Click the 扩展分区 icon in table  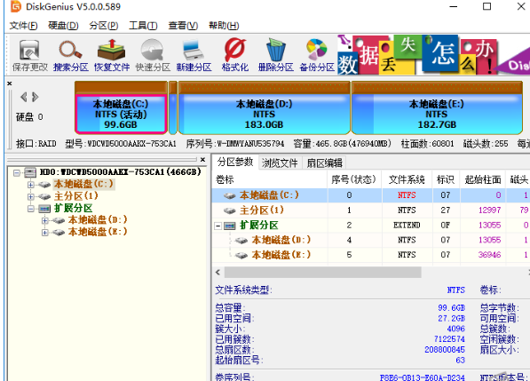pos(230,226)
